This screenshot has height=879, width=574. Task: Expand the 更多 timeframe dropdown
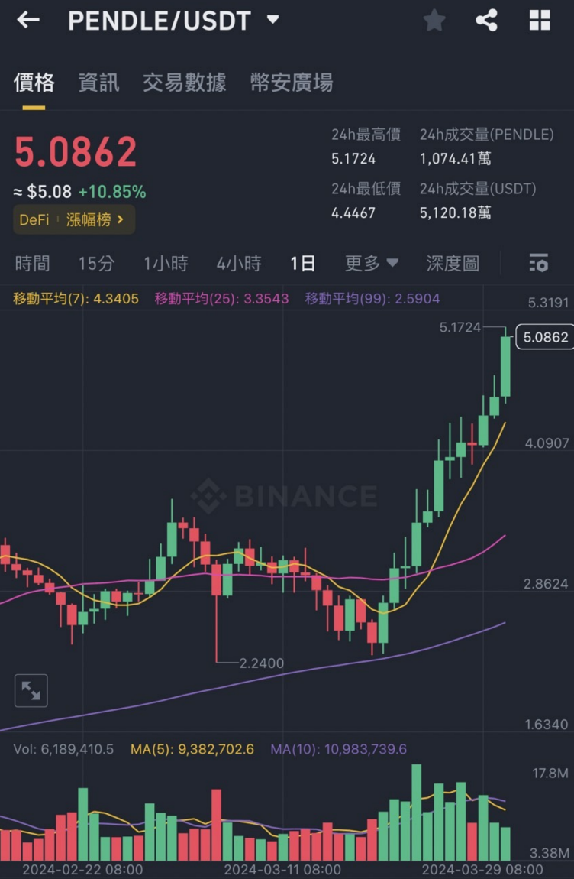coord(372,264)
